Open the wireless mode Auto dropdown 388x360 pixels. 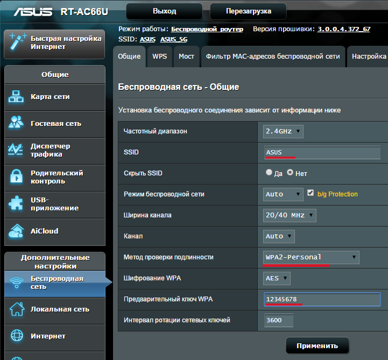click(283, 194)
